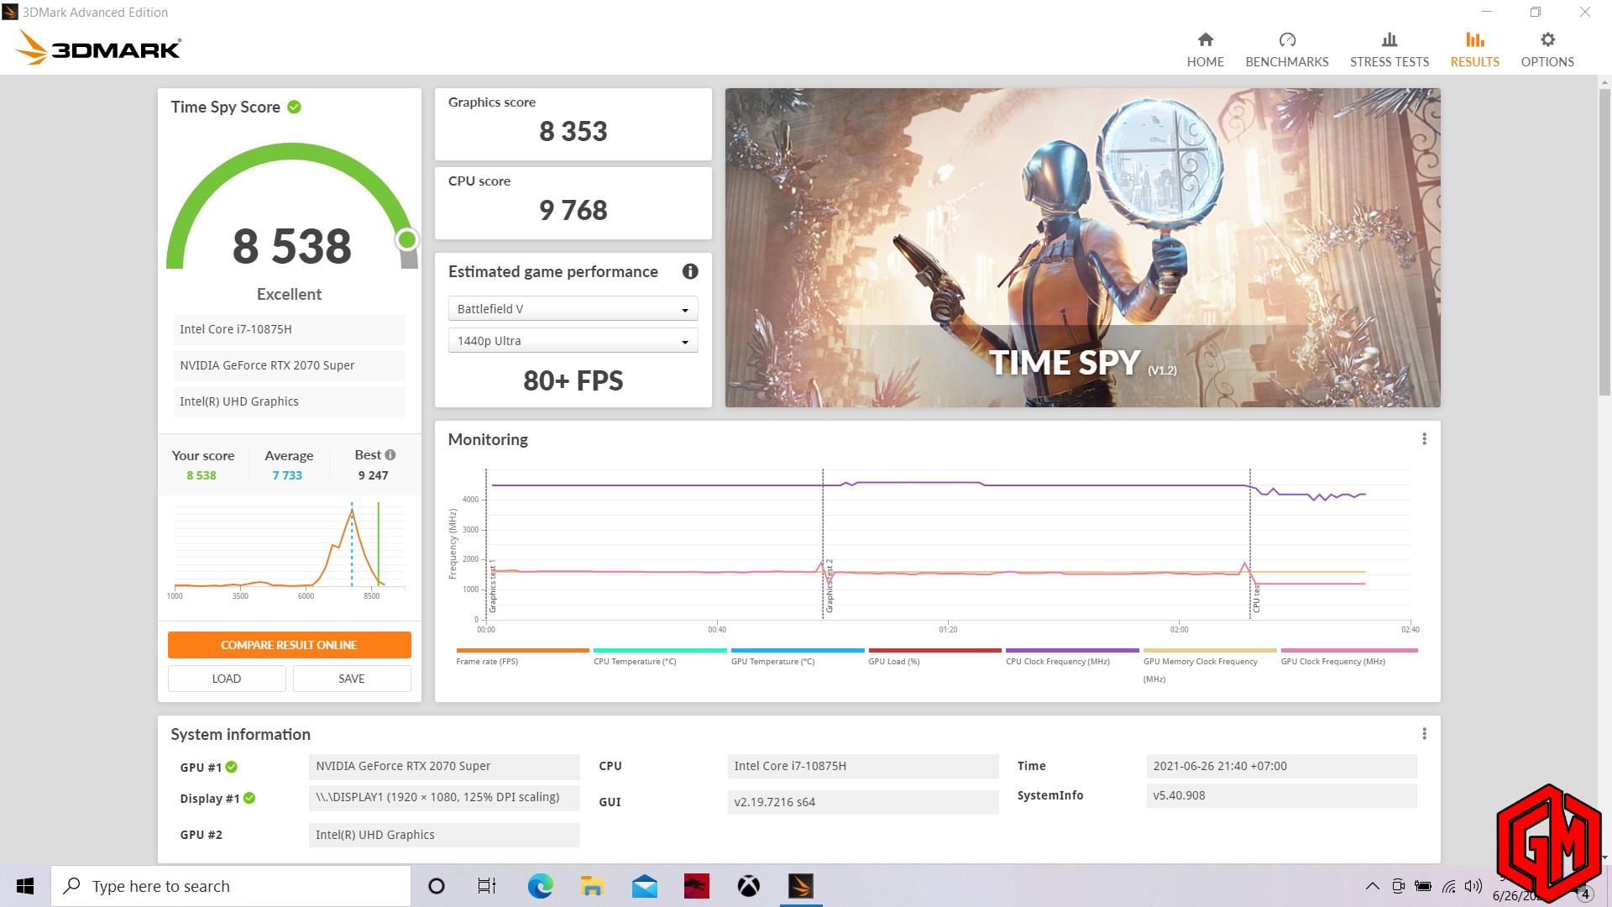
Task: Click the 3DMark logo
Action: point(98,48)
